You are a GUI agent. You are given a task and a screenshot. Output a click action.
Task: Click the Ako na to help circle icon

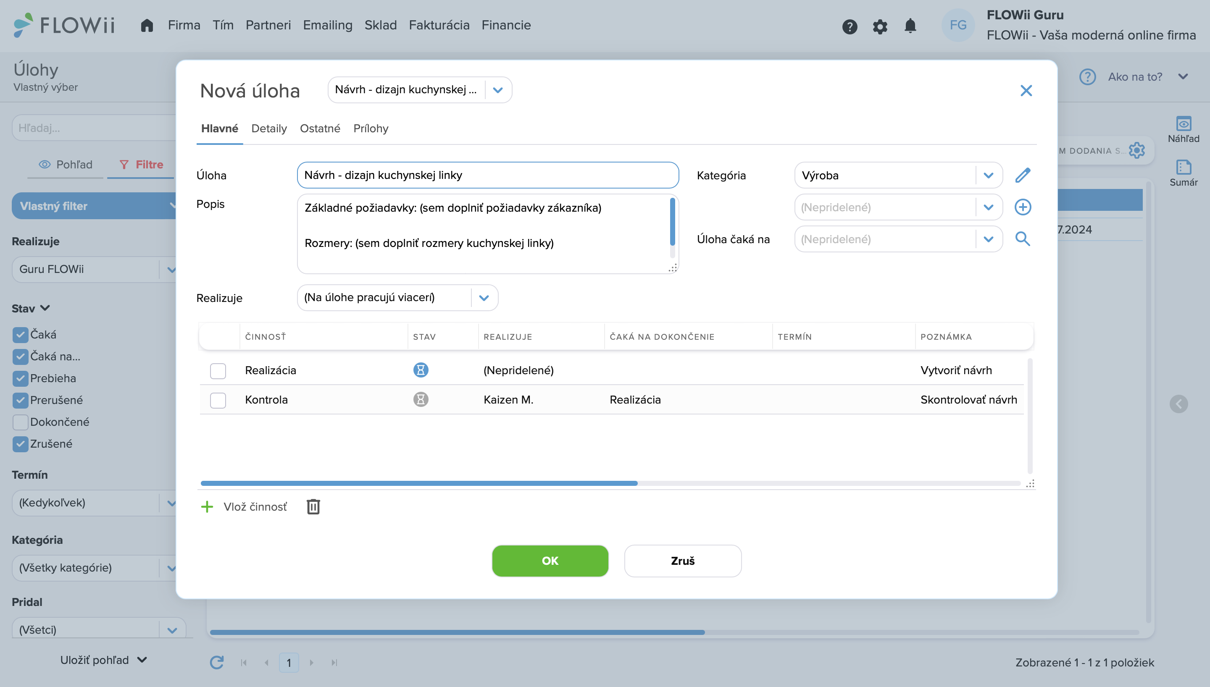[x=1087, y=76]
